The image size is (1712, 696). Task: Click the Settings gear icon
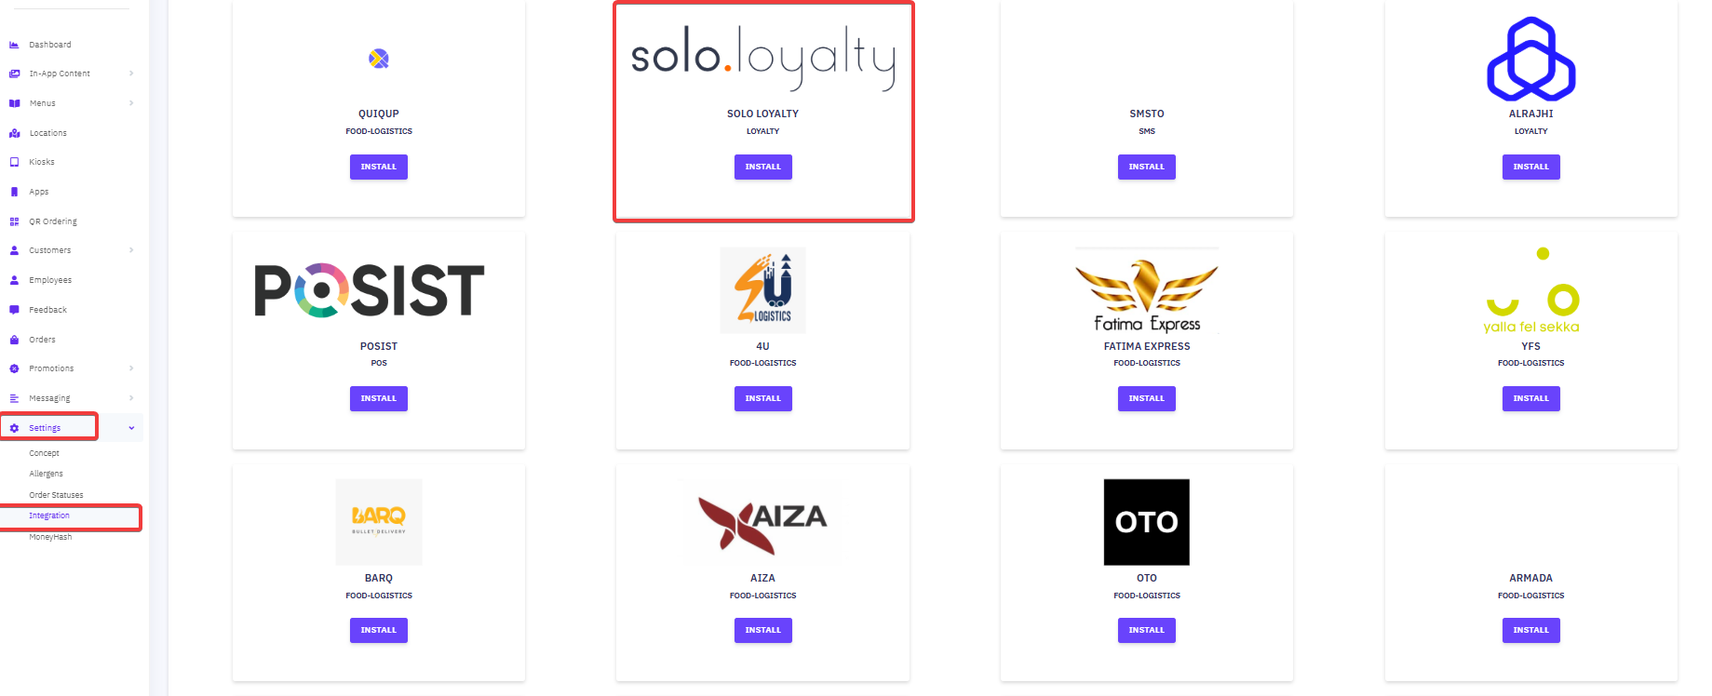(x=14, y=428)
